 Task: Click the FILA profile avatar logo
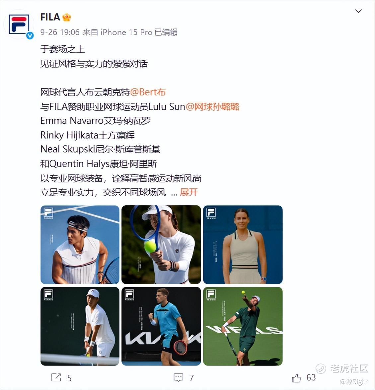click(19, 24)
